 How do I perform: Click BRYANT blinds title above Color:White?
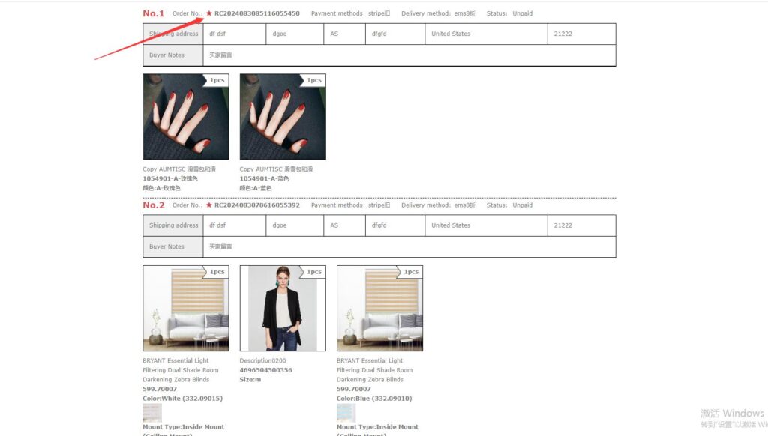[x=181, y=370]
